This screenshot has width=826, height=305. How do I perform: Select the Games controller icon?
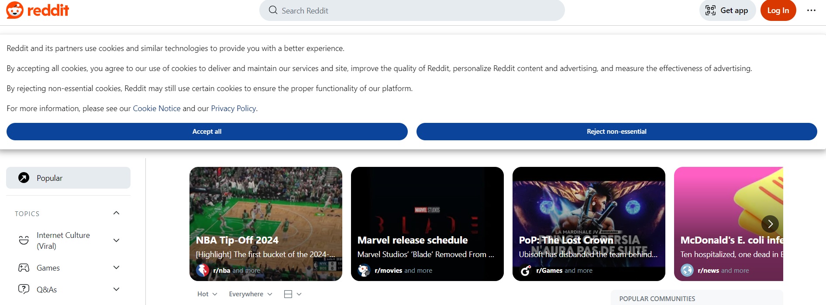(x=23, y=268)
